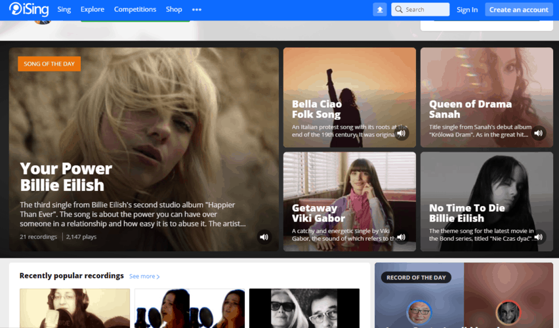This screenshot has height=328, width=559.
Task: Open the red-ringed avatar in Record of the Day
Action: tap(508, 312)
